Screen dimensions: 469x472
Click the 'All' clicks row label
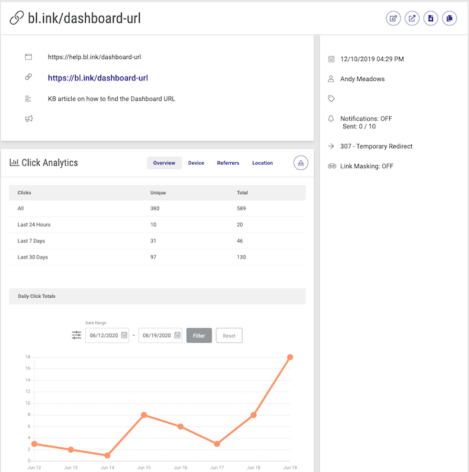click(x=21, y=208)
